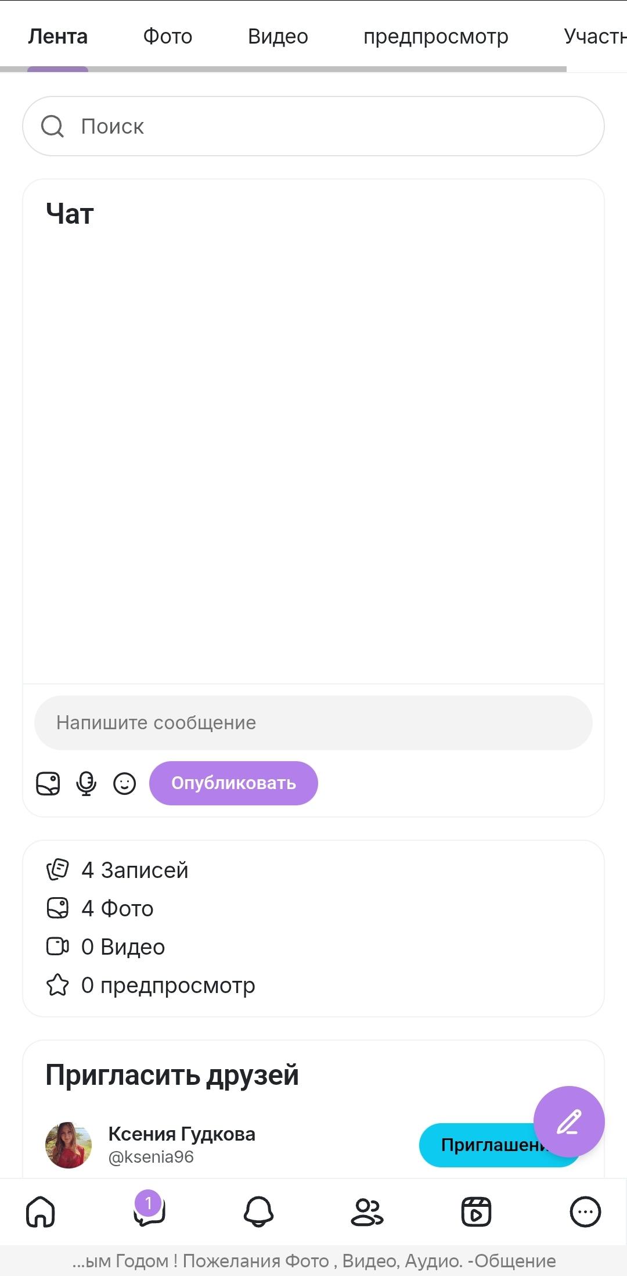
Task: Open the friends/people icon
Action: tap(367, 1212)
